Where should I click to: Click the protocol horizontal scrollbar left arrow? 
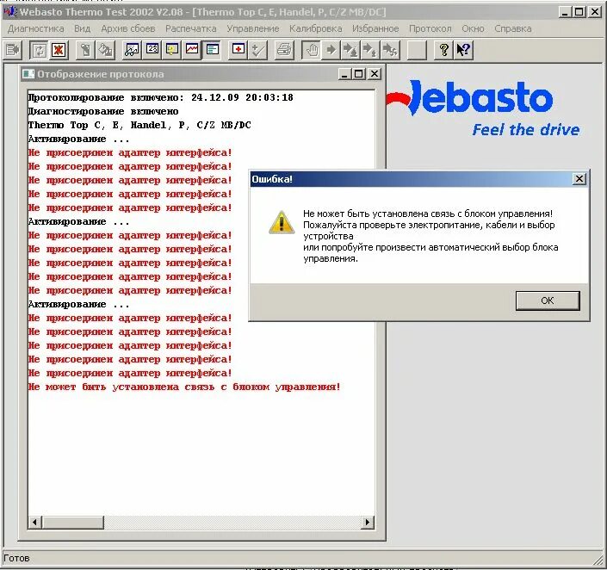tap(34, 522)
